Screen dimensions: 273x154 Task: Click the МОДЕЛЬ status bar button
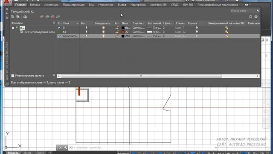coord(124,153)
